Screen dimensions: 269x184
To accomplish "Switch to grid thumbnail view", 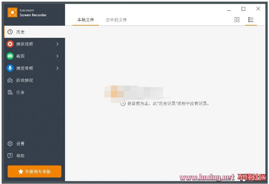I will 237,20.
